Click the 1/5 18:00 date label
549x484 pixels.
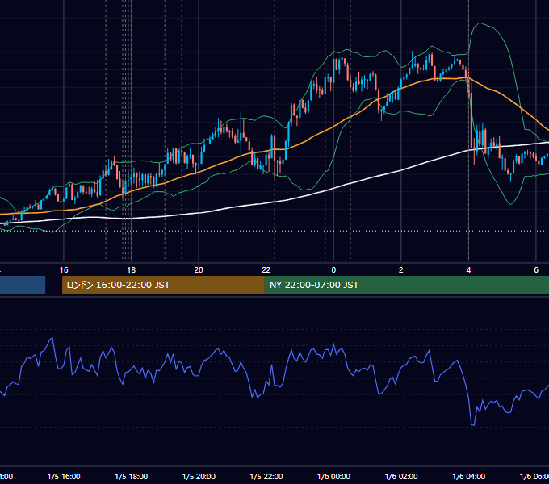coord(132,477)
